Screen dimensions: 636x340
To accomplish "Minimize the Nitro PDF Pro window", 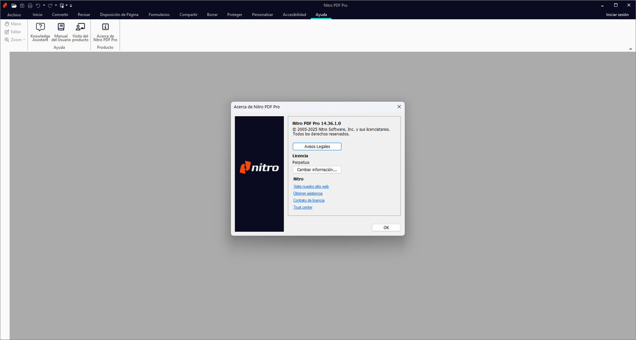I will [x=602, y=5].
